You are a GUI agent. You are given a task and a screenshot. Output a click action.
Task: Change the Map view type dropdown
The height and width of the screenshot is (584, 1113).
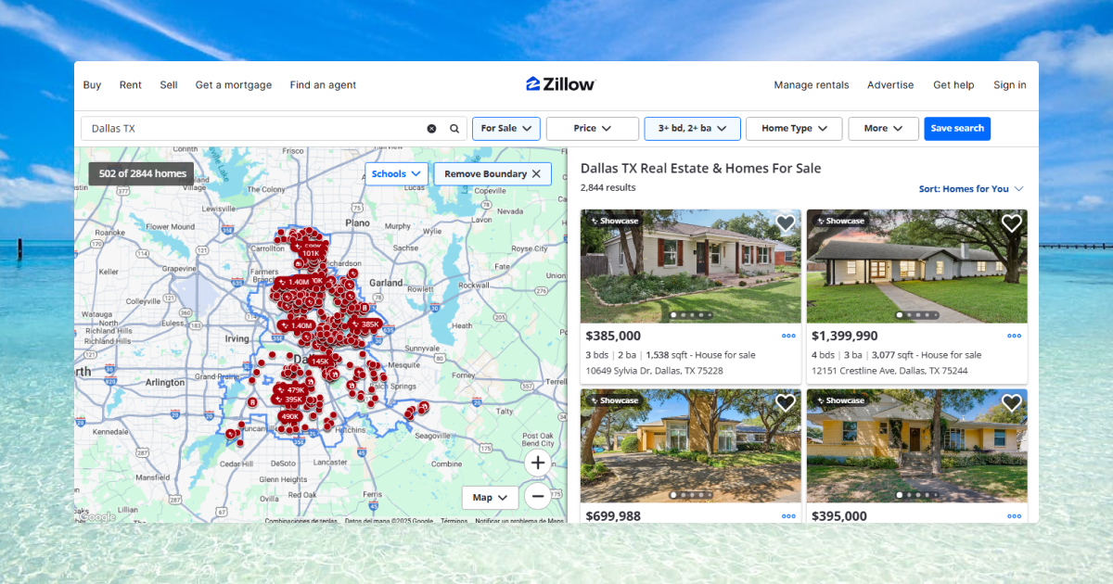490,498
